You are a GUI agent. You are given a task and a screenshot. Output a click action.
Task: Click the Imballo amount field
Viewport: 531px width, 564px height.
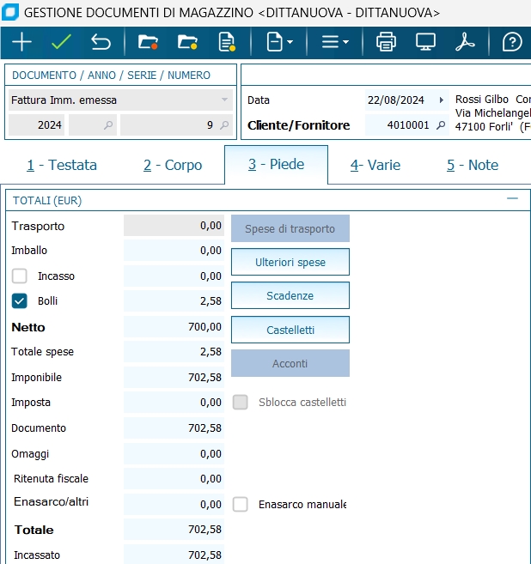point(174,251)
